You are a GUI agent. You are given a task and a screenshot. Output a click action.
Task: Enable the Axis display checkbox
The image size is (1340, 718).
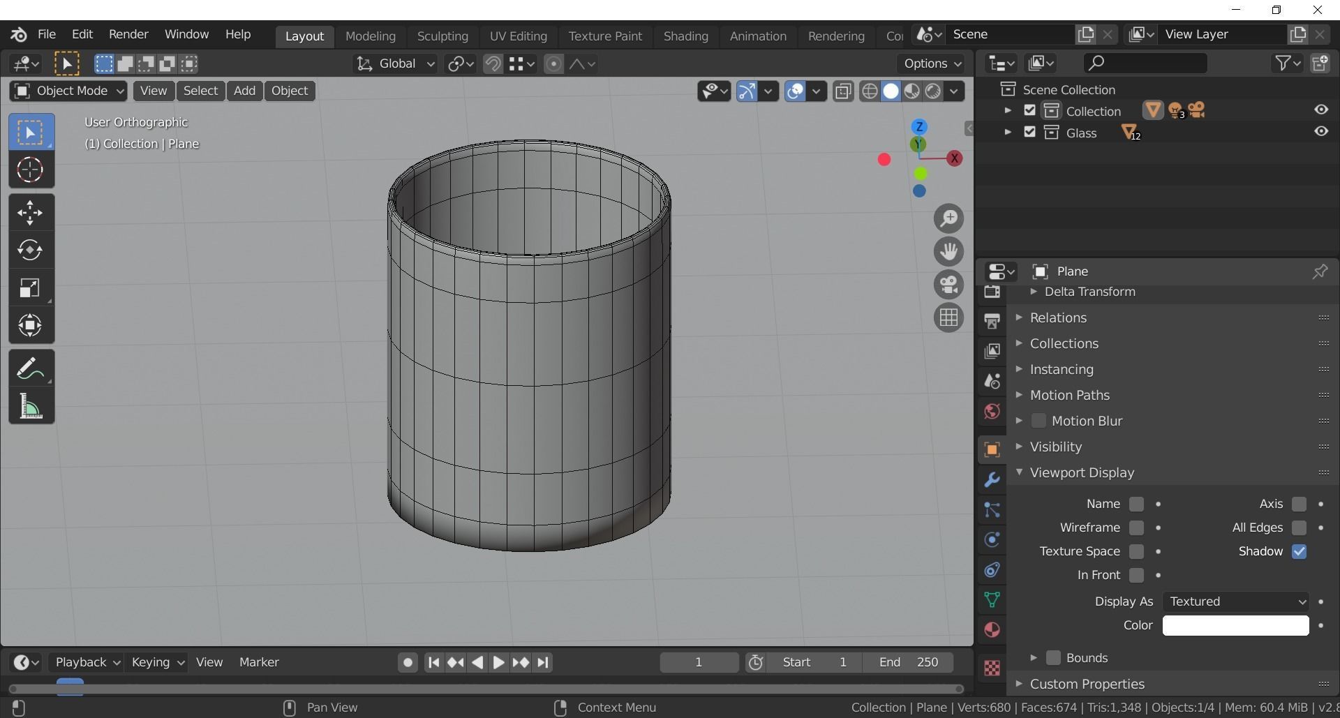click(x=1299, y=504)
